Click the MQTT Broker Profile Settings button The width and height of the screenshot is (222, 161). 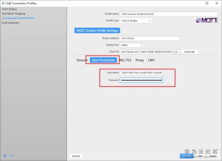tap(97, 30)
